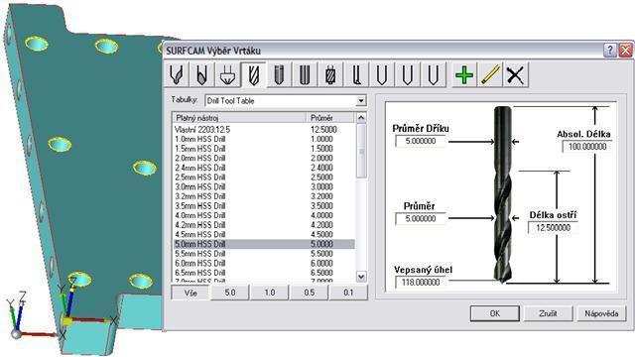Image resolution: width=635 pixels, height=357 pixels.
Task: Click the Zrušit cancel button
Action: coord(548,313)
